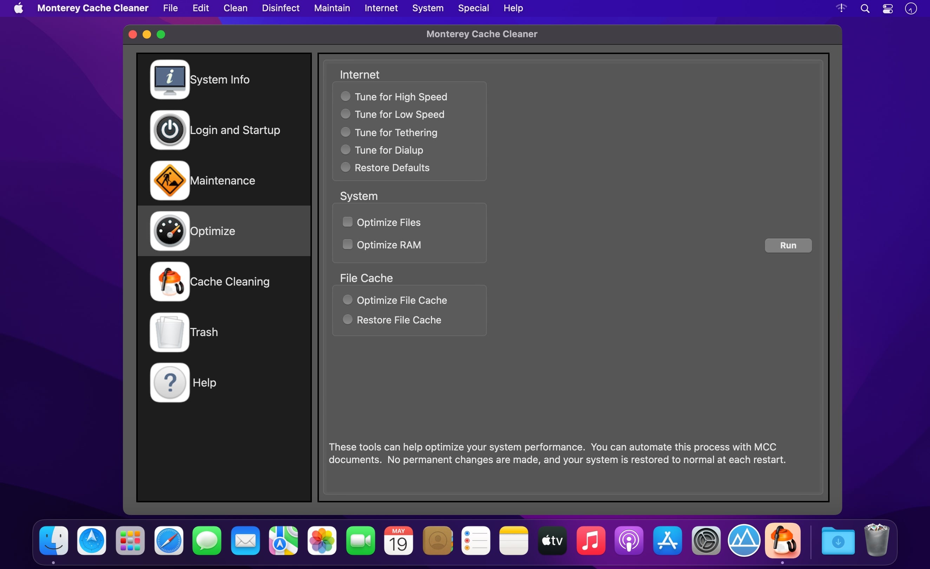This screenshot has height=569, width=930.
Task: Open Music app in the dock
Action: (591, 541)
